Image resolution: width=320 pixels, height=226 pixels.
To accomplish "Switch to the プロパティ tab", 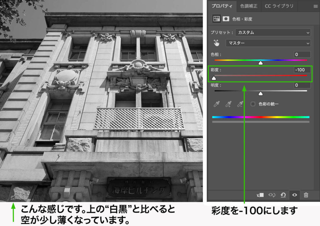I will tap(222, 6).
